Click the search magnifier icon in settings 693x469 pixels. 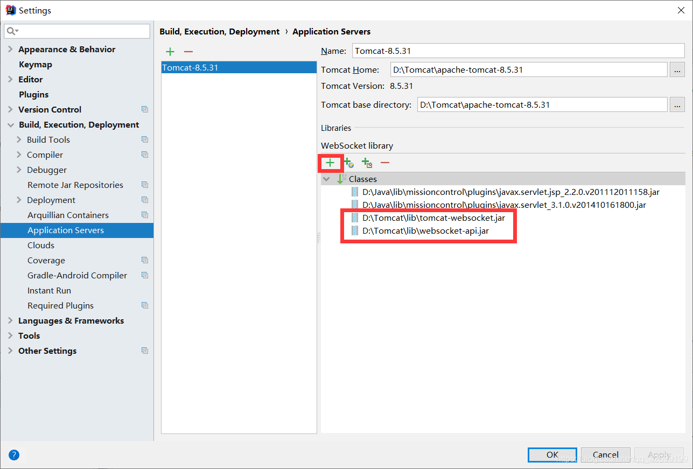(x=12, y=31)
